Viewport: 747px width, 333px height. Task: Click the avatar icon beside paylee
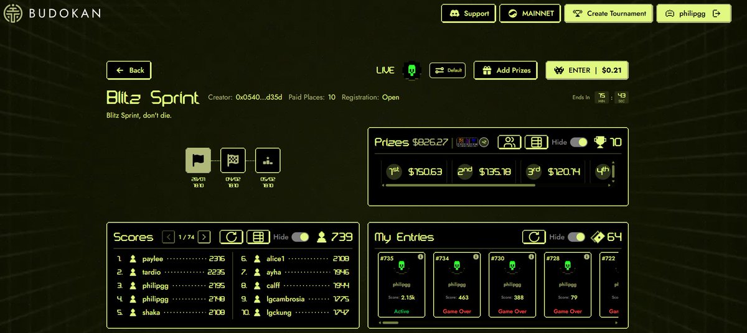click(133, 258)
